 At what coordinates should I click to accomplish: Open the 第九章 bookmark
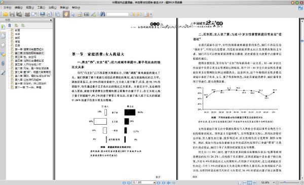(x=28, y=80)
